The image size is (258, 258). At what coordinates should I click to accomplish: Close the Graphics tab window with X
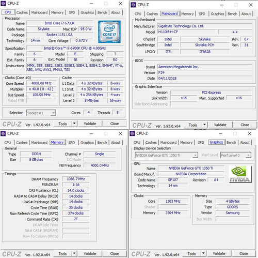point(250,133)
